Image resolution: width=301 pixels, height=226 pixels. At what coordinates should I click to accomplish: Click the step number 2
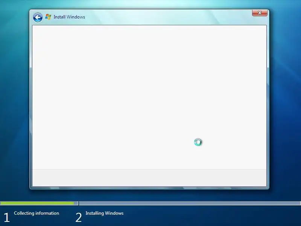click(x=79, y=218)
